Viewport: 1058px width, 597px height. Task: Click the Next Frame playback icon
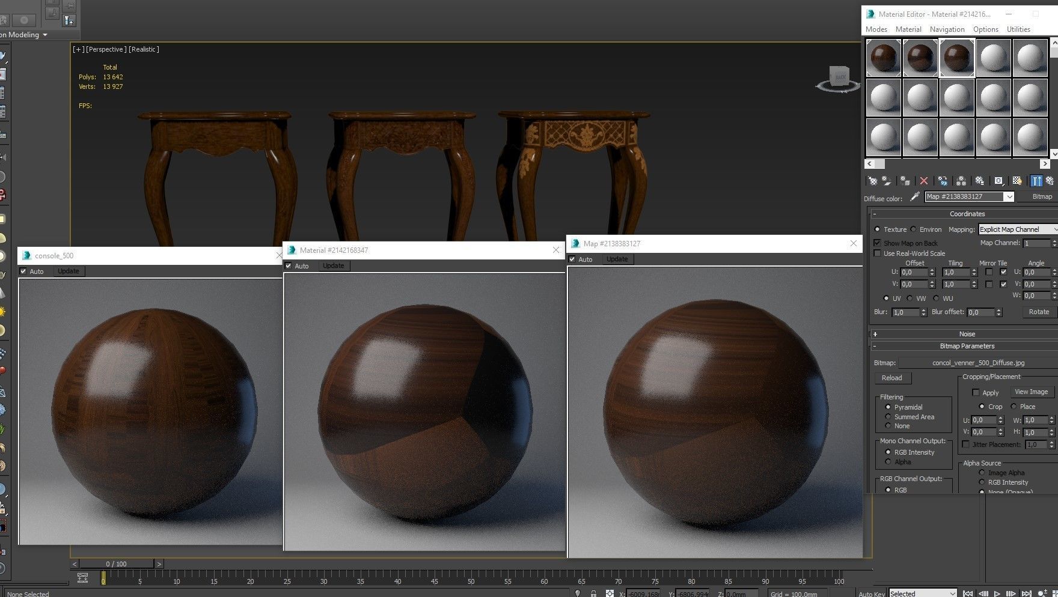pyautogui.click(x=1011, y=593)
